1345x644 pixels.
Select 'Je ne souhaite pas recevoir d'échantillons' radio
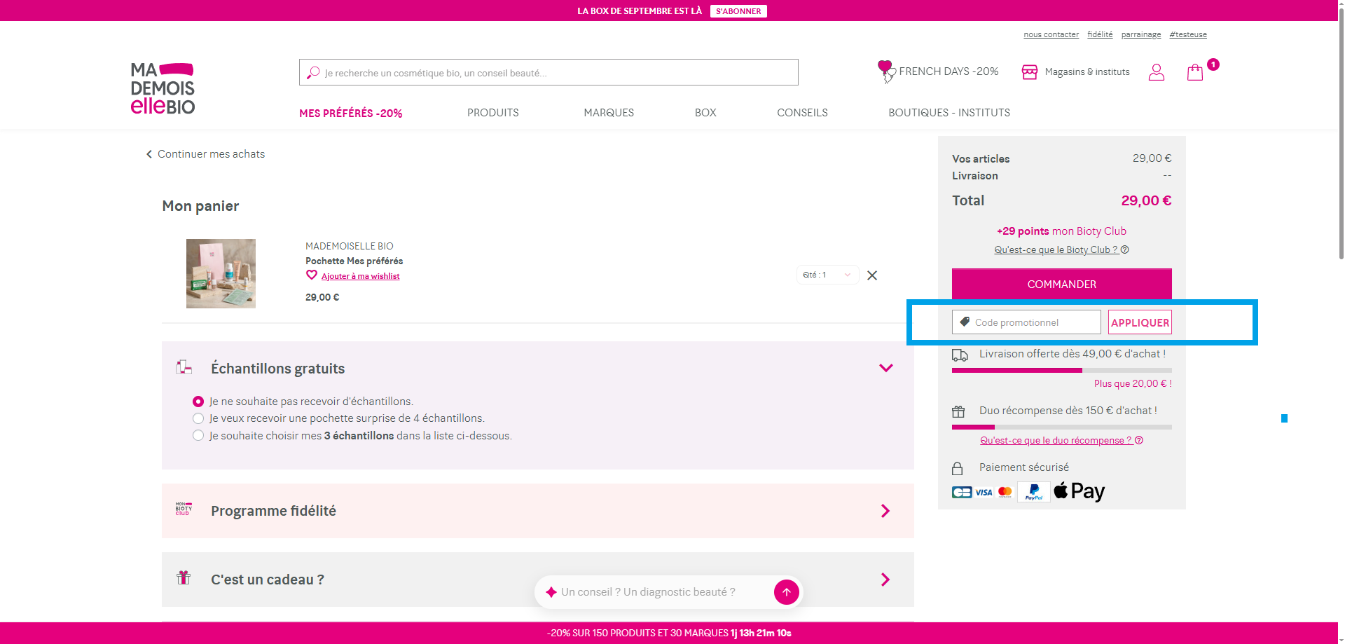tap(198, 402)
